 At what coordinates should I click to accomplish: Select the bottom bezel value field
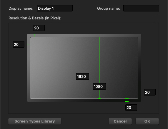(x=131, y=108)
